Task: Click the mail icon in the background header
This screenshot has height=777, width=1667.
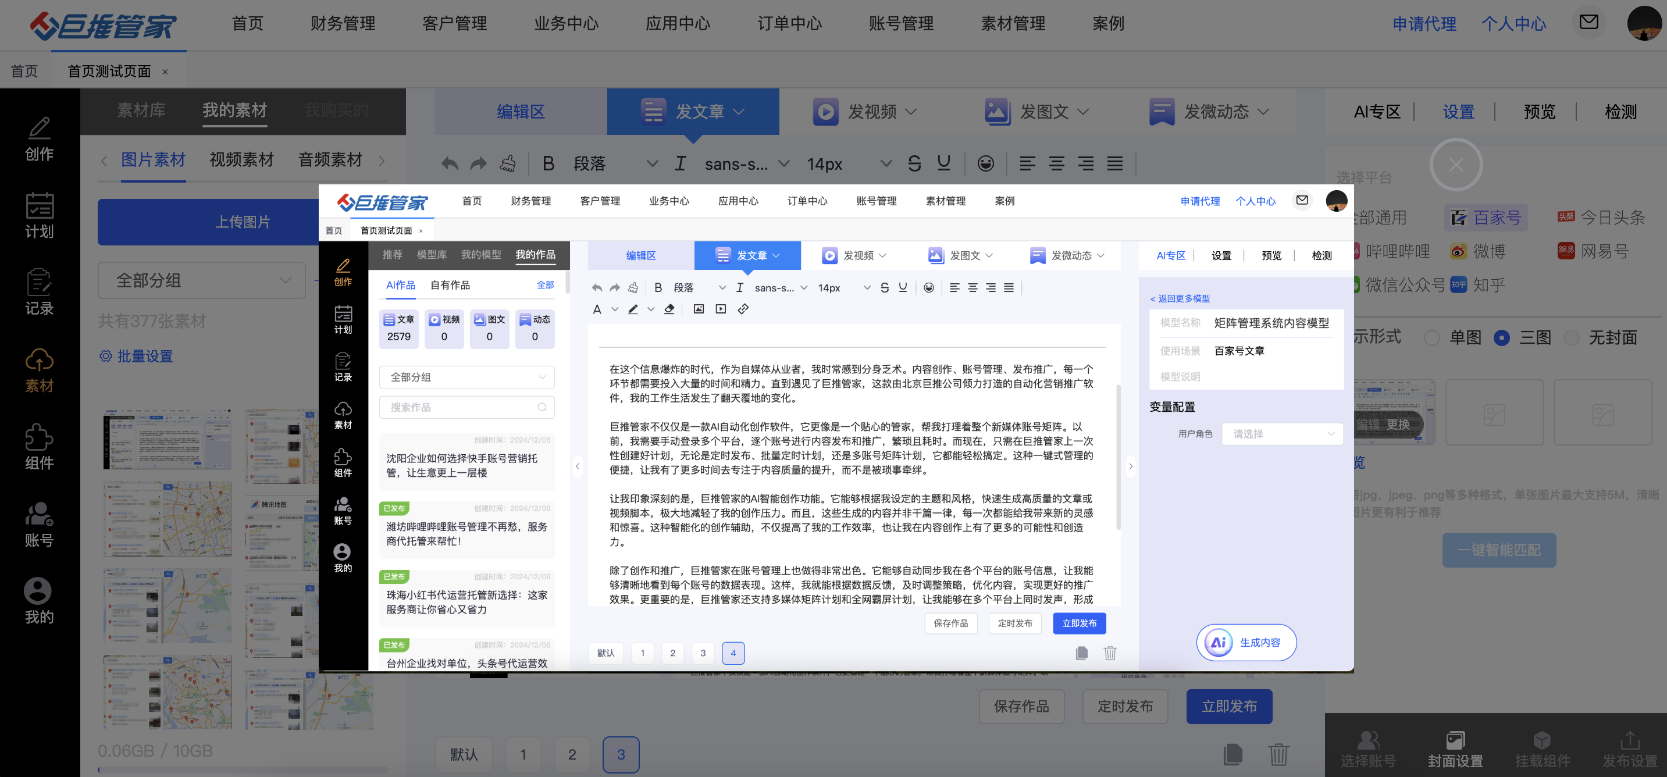Action: pyautogui.click(x=1588, y=23)
